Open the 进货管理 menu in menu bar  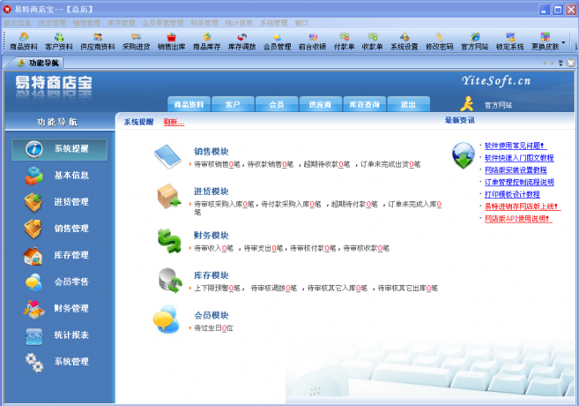coord(52,23)
